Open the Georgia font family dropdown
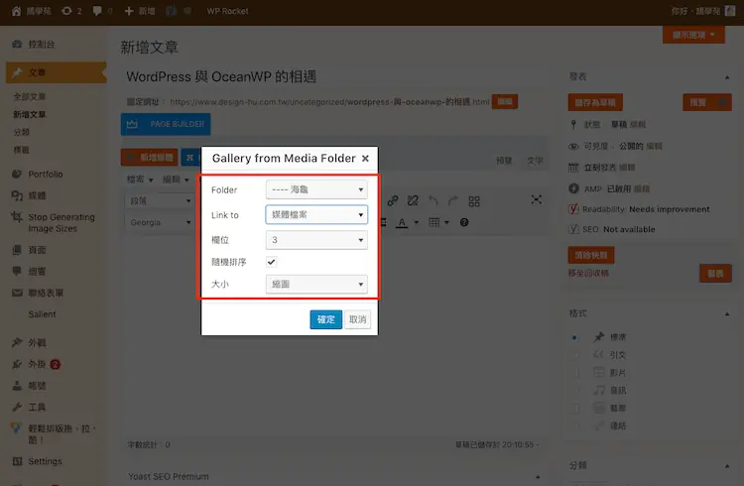The image size is (744, 486). pos(160,222)
